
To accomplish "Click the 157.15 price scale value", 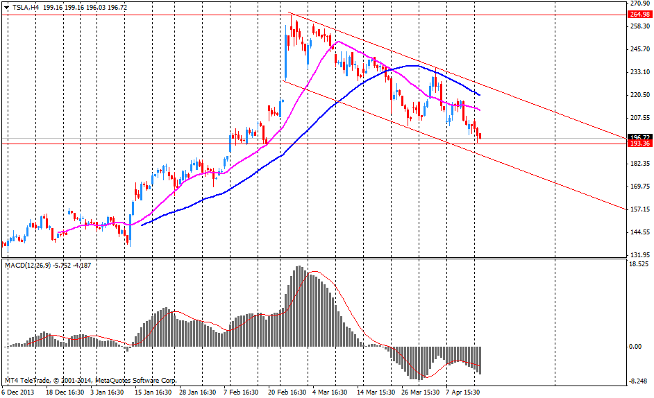I will coord(640,209).
